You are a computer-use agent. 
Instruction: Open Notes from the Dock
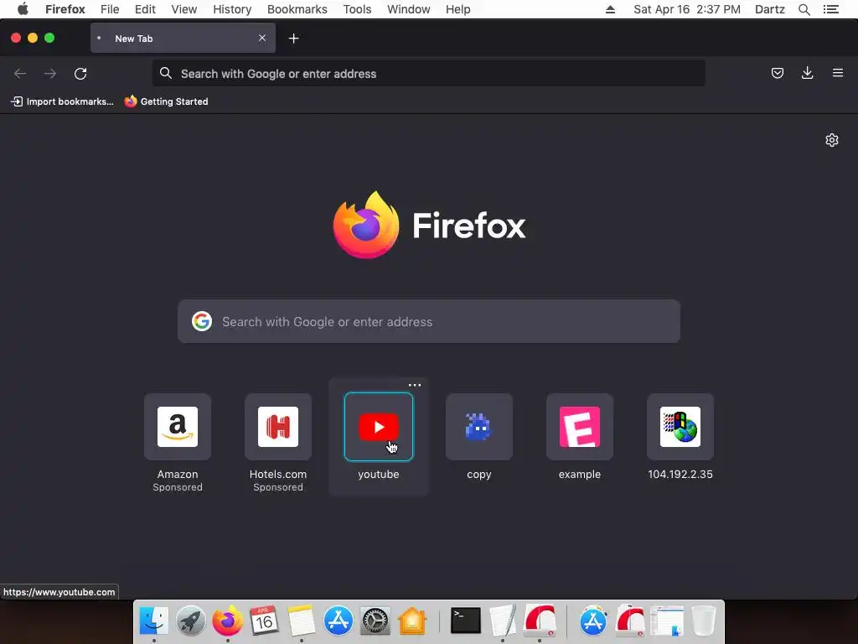(302, 621)
